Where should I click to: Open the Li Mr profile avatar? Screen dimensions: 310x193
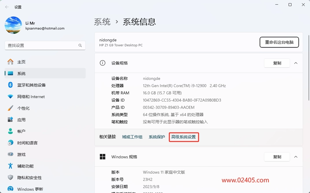point(13,25)
